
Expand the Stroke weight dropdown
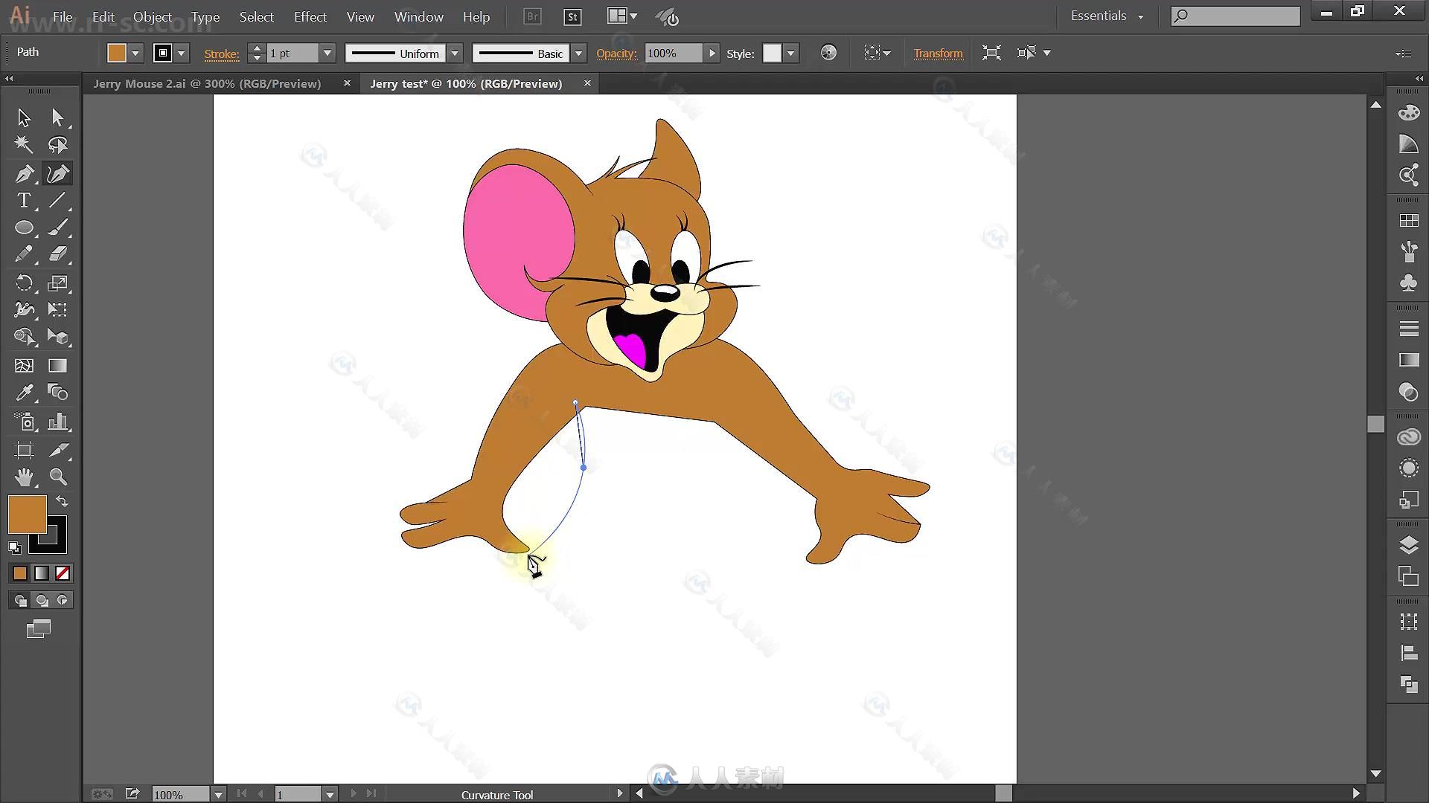(x=327, y=53)
